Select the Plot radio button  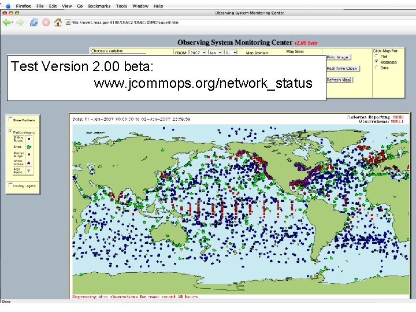[x=377, y=56]
